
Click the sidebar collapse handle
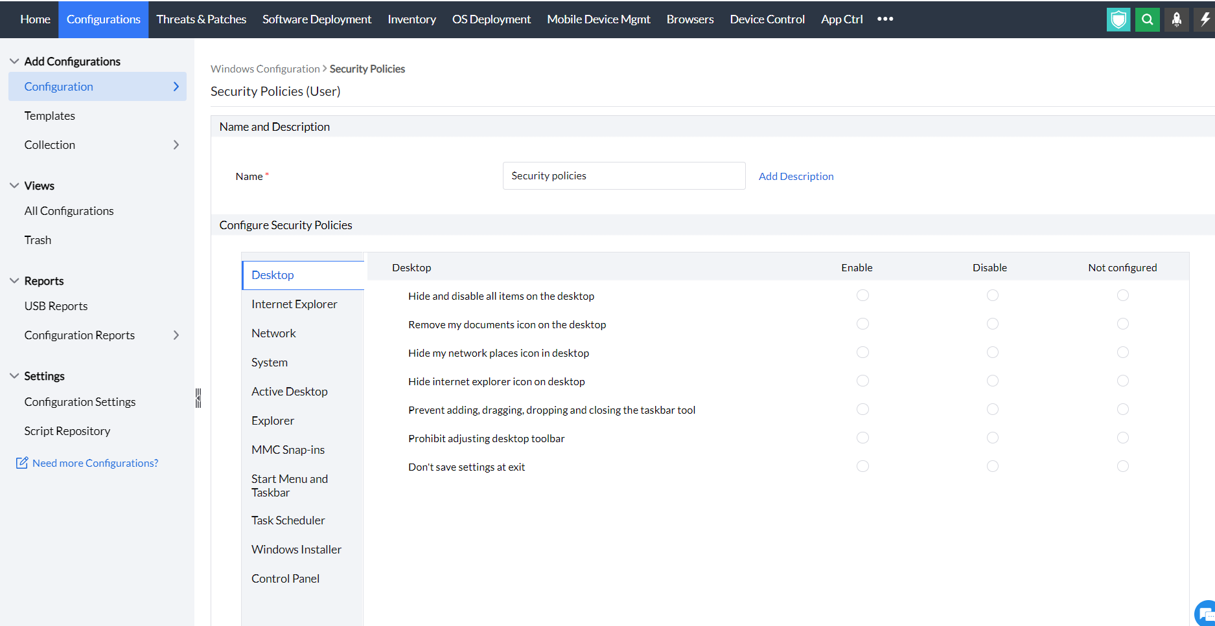[198, 398]
